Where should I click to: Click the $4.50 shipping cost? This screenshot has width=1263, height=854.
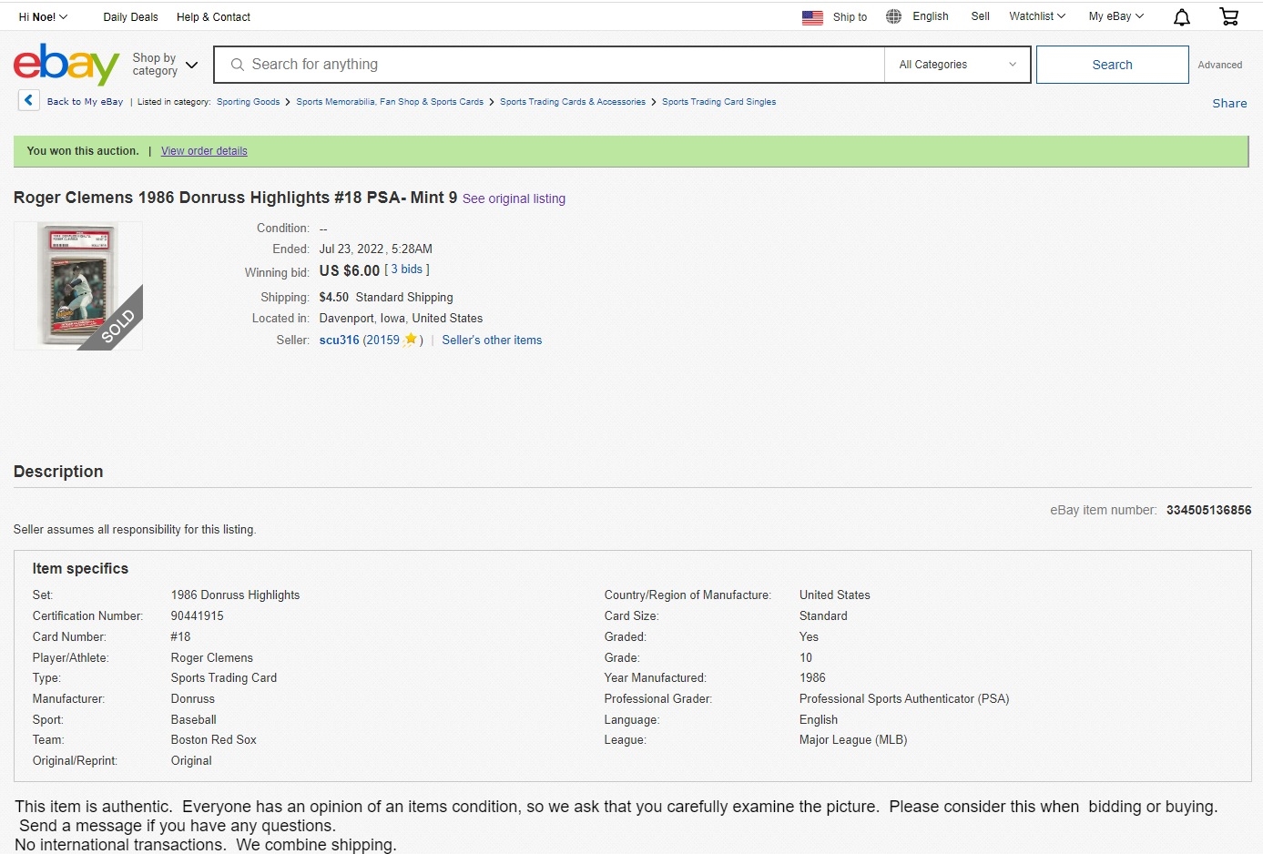(334, 297)
